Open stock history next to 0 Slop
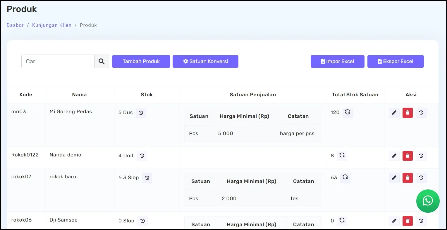This screenshot has height=230, width=447. 143,221
